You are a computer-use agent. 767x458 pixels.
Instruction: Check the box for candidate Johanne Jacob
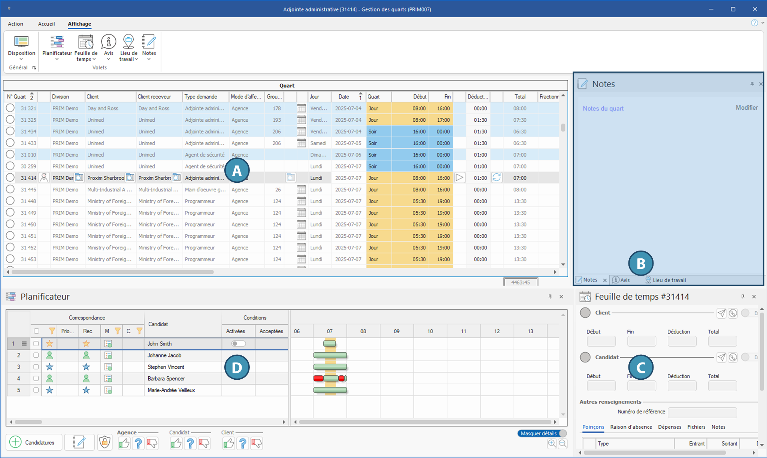pyautogui.click(x=36, y=355)
